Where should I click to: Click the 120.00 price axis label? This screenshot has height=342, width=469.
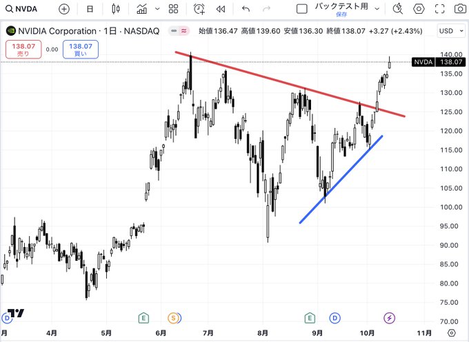[x=451, y=131]
